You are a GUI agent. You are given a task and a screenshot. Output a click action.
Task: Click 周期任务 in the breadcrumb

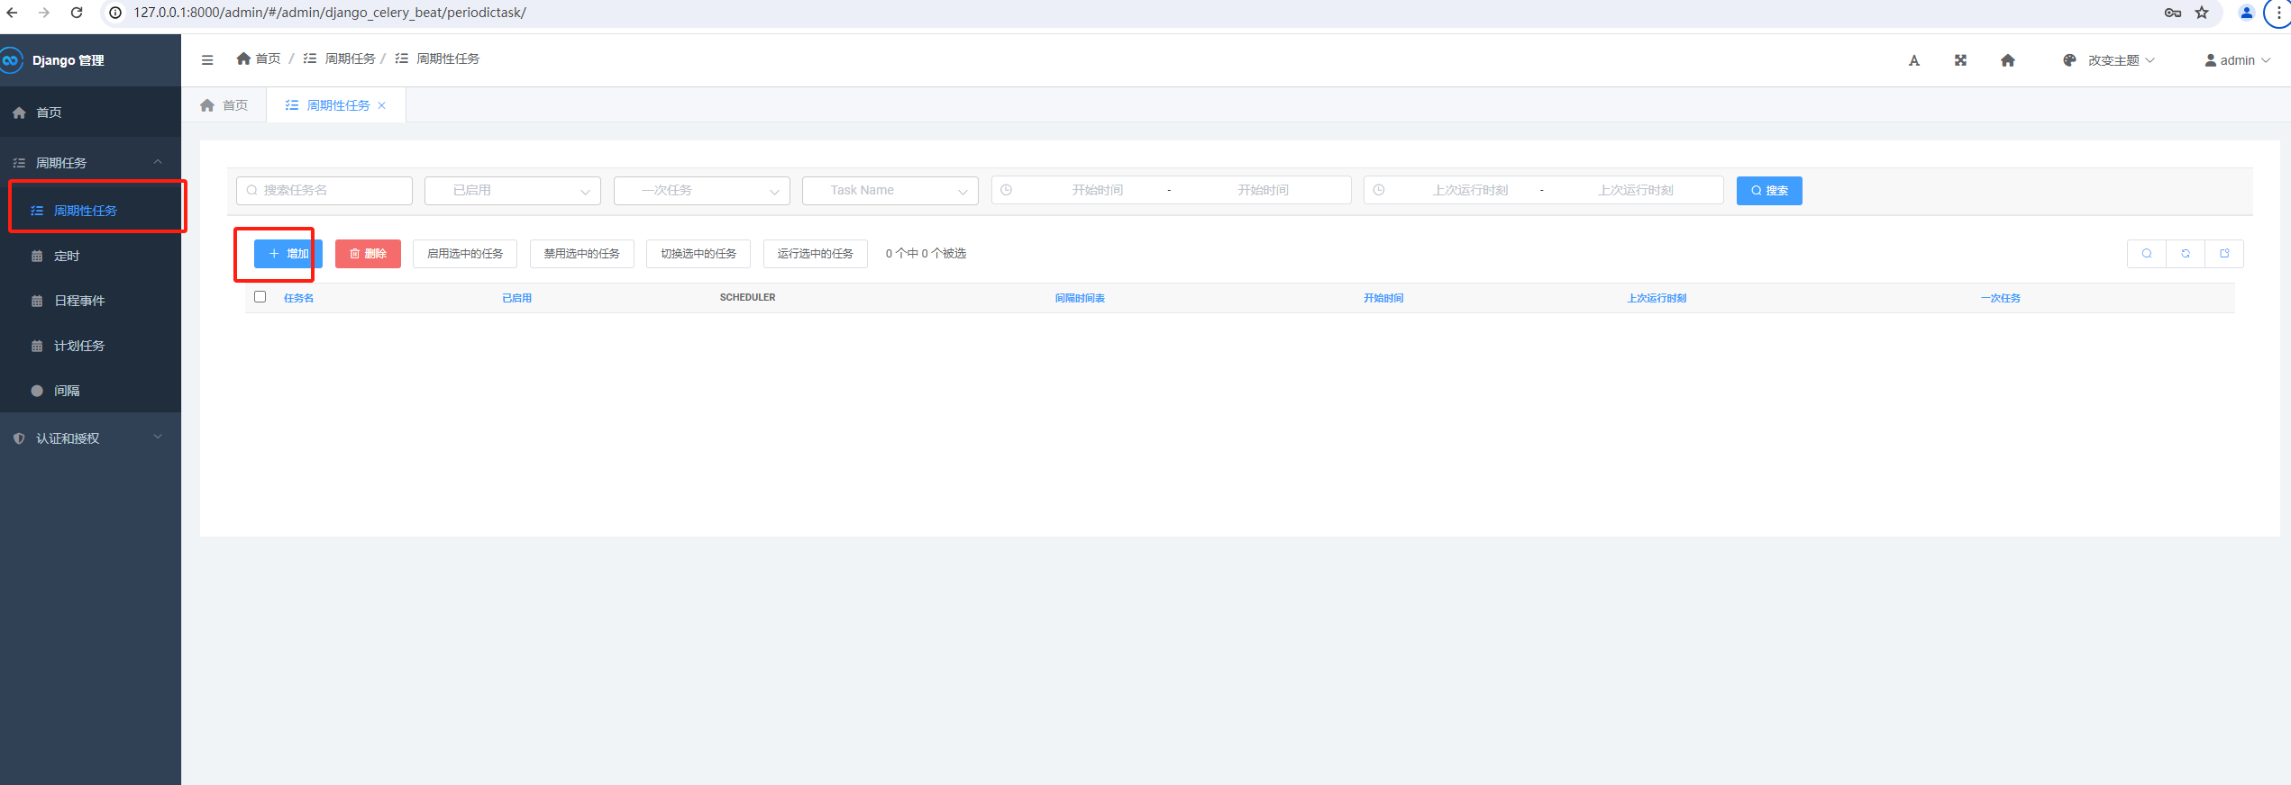click(x=340, y=59)
